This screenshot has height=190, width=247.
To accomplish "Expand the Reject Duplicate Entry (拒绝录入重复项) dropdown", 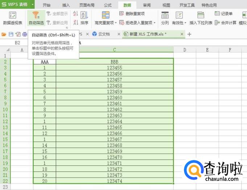I will tap(155, 23).
